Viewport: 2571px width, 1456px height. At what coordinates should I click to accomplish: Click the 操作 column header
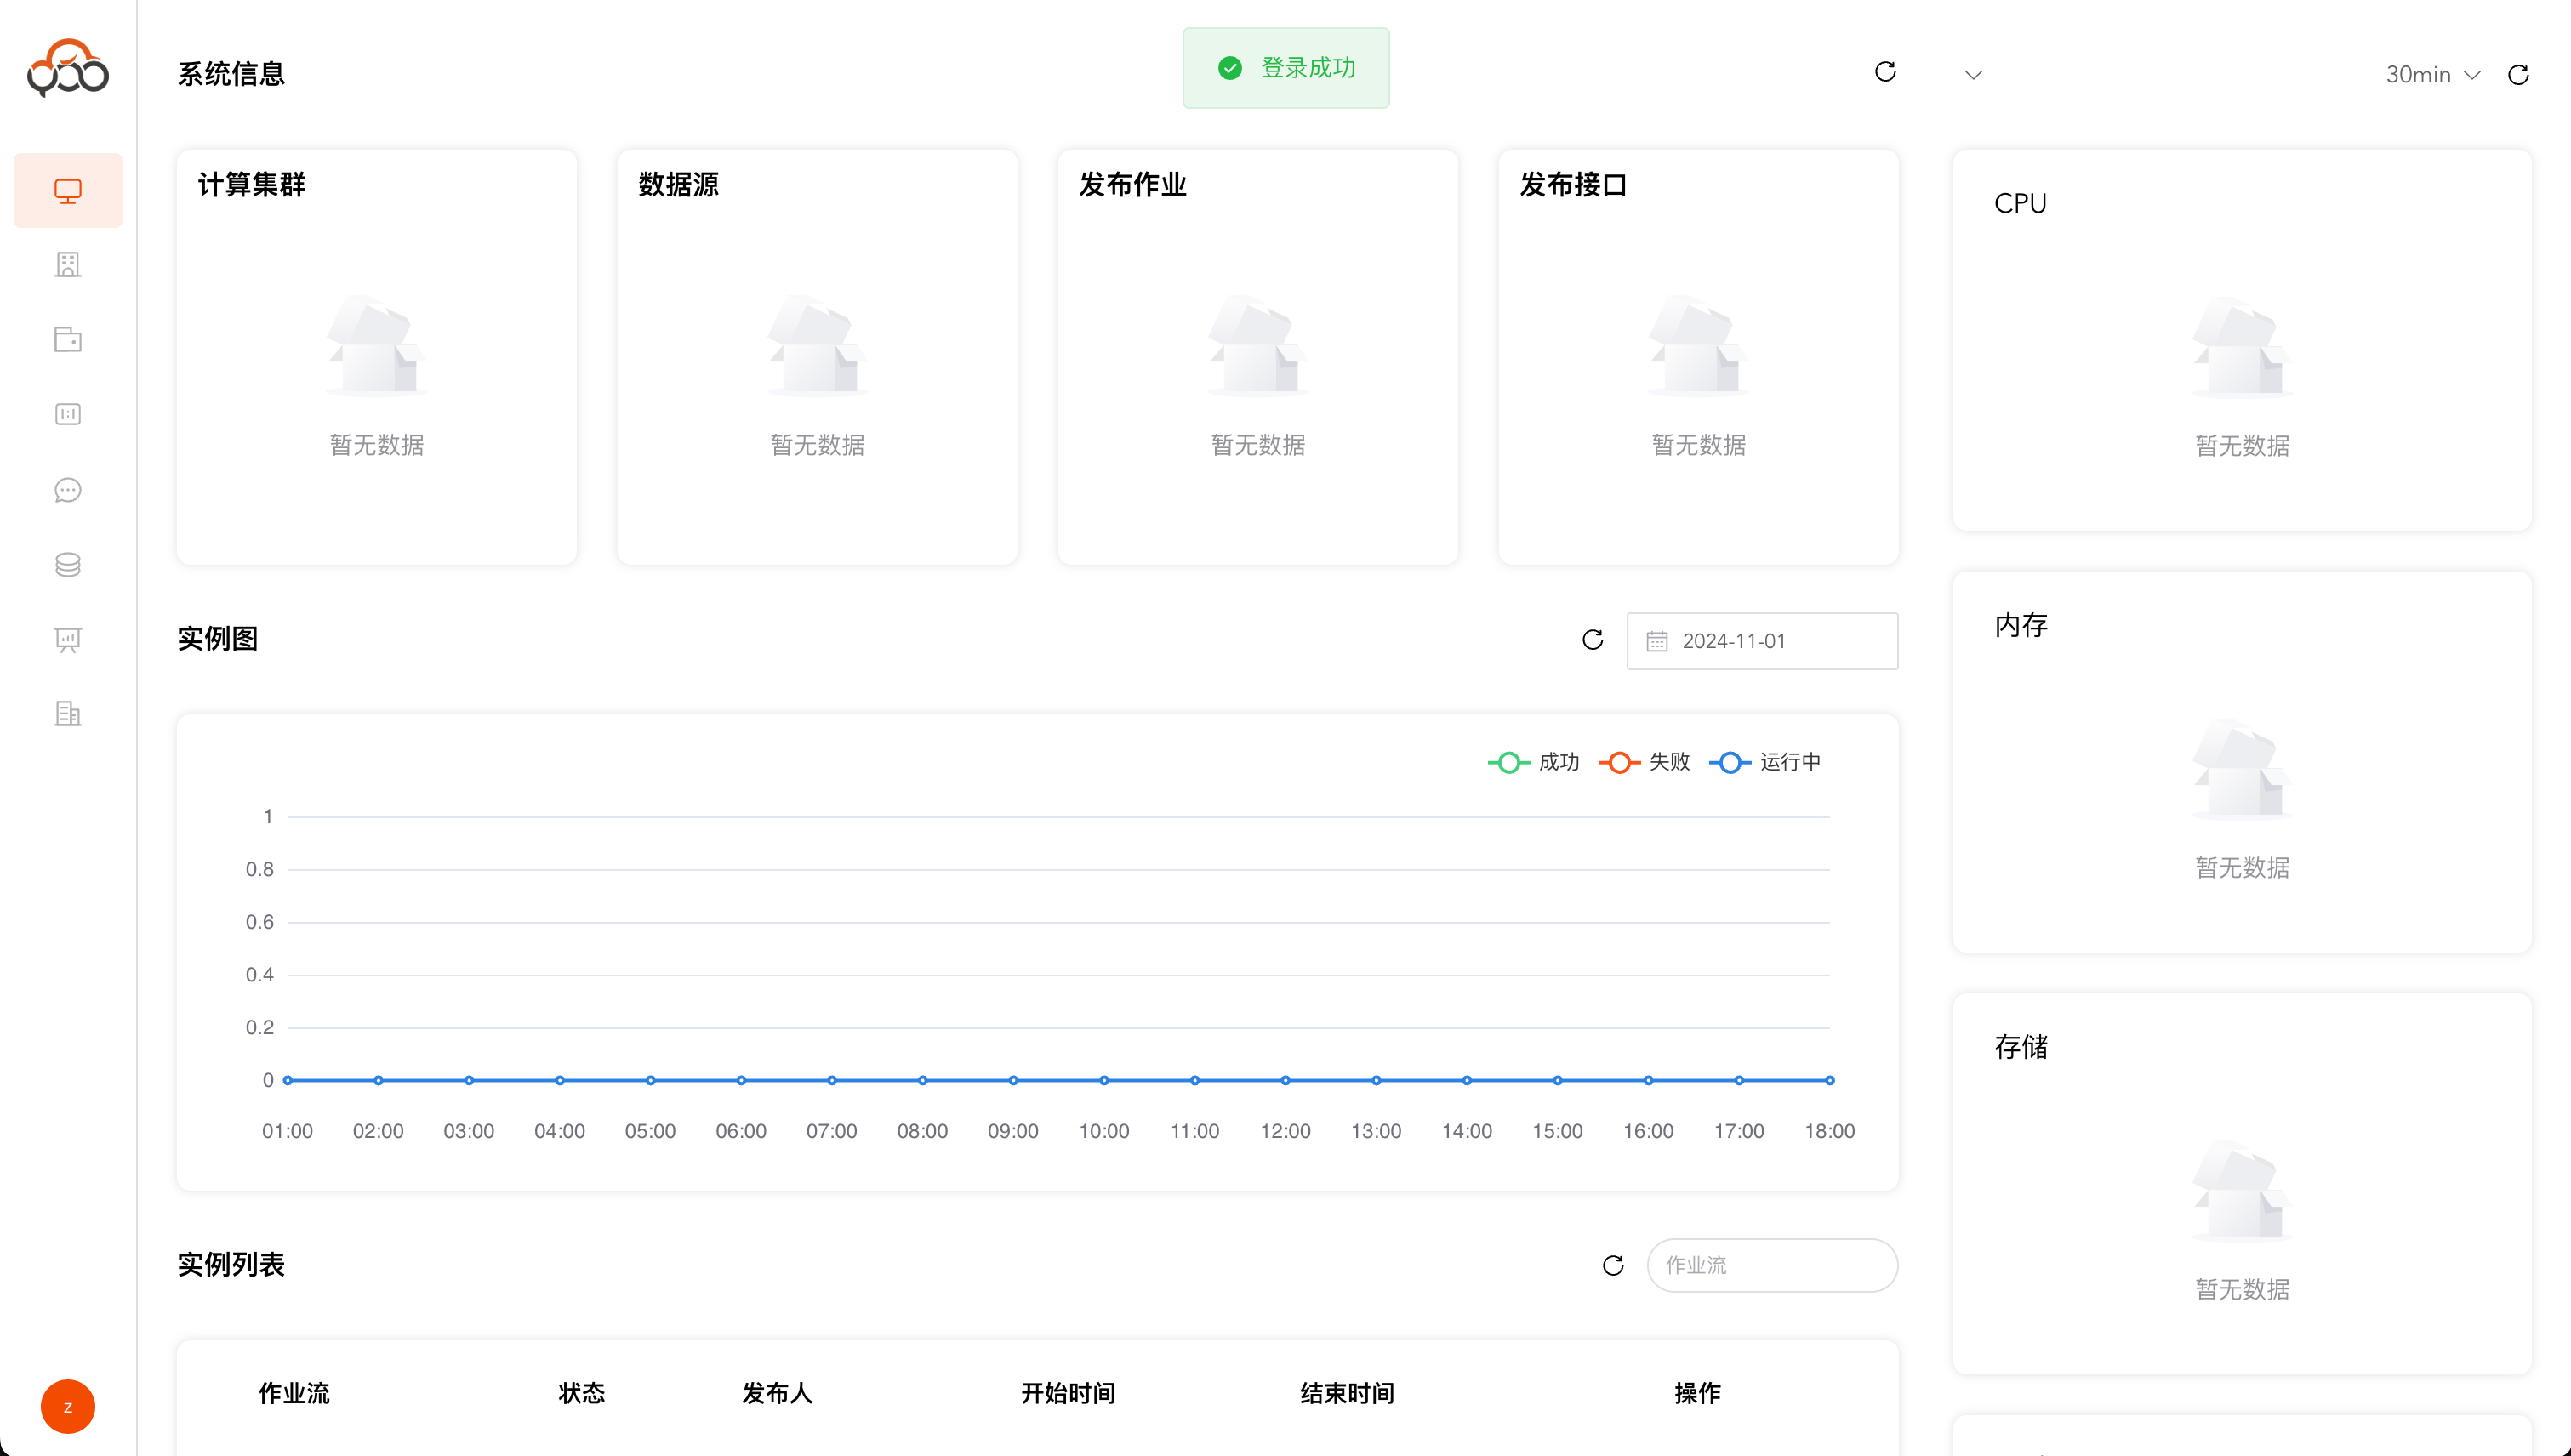click(x=1696, y=1393)
